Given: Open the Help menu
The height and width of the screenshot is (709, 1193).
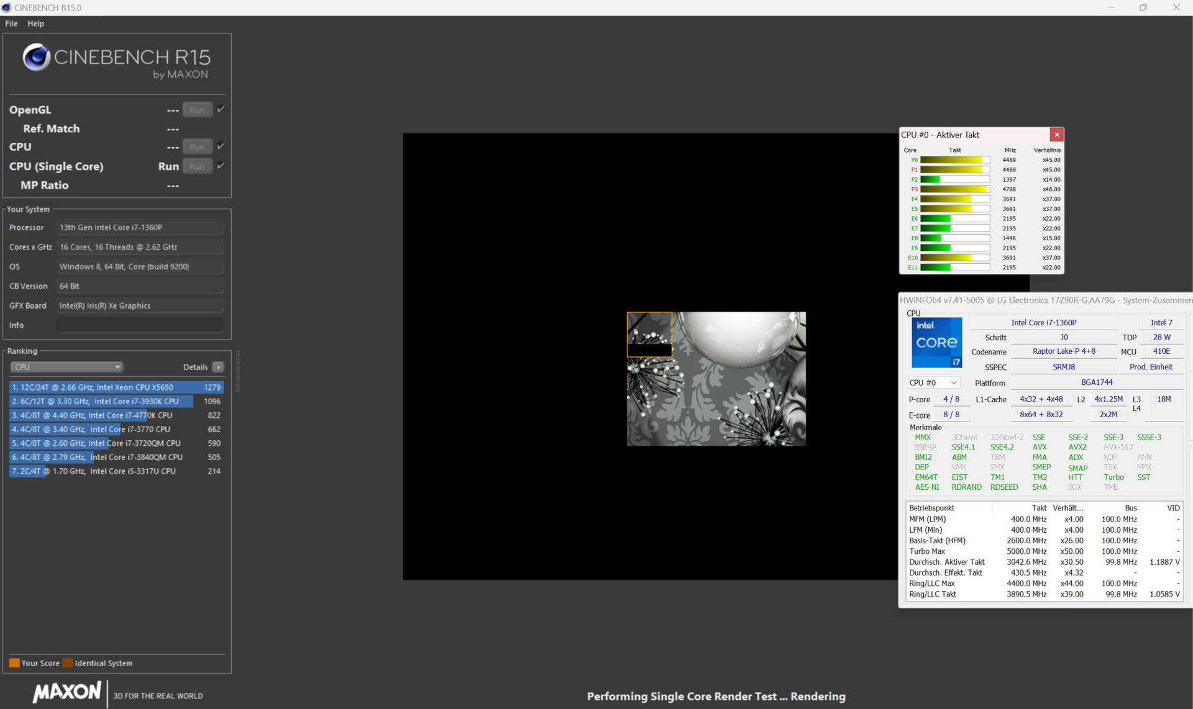Looking at the screenshot, I should pos(35,24).
